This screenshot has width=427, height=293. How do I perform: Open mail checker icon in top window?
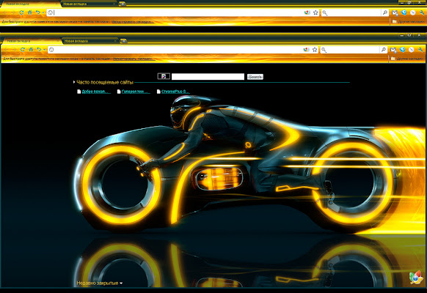[395, 12]
